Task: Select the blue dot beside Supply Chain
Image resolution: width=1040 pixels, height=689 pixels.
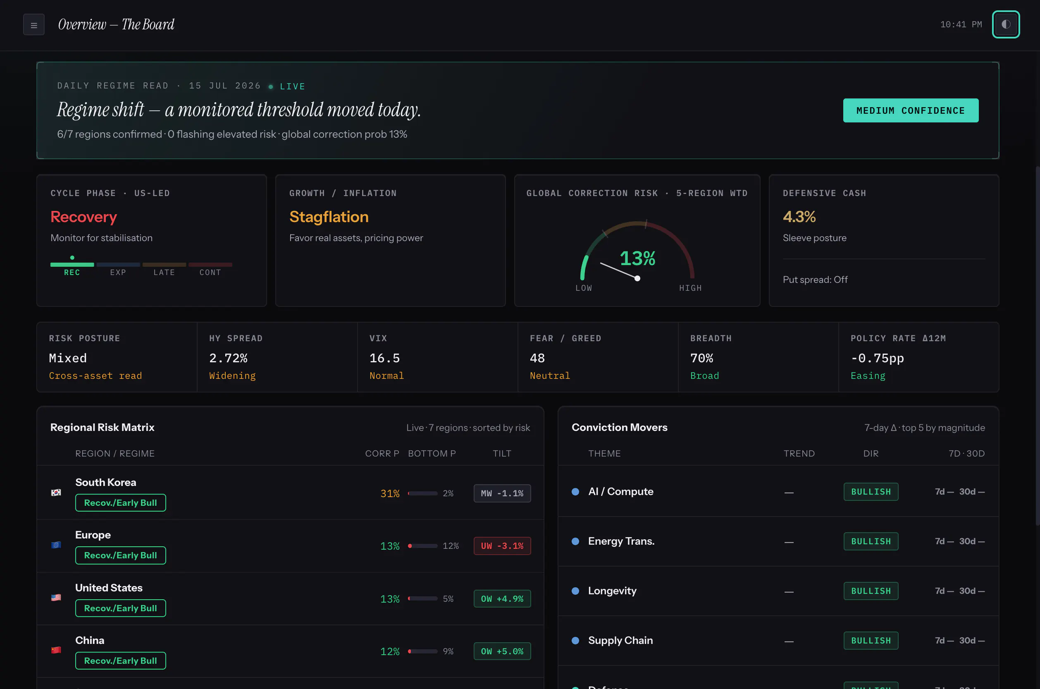Action: click(575, 641)
